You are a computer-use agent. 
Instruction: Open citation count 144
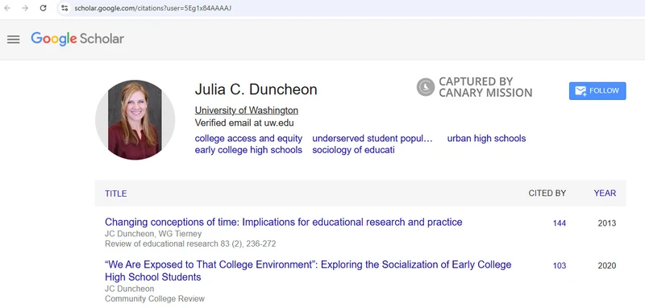point(559,223)
